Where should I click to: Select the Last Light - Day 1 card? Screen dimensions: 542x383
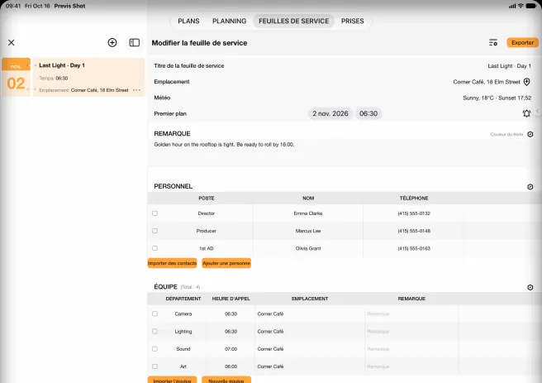click(x=88, y=77)
